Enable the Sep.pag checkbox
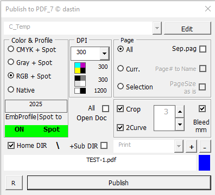The image size is (215, 195). tap(203, 49)
